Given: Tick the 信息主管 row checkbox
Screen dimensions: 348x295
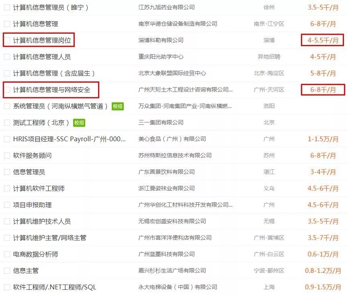Looking at the screenshot, I should (7, 271).
